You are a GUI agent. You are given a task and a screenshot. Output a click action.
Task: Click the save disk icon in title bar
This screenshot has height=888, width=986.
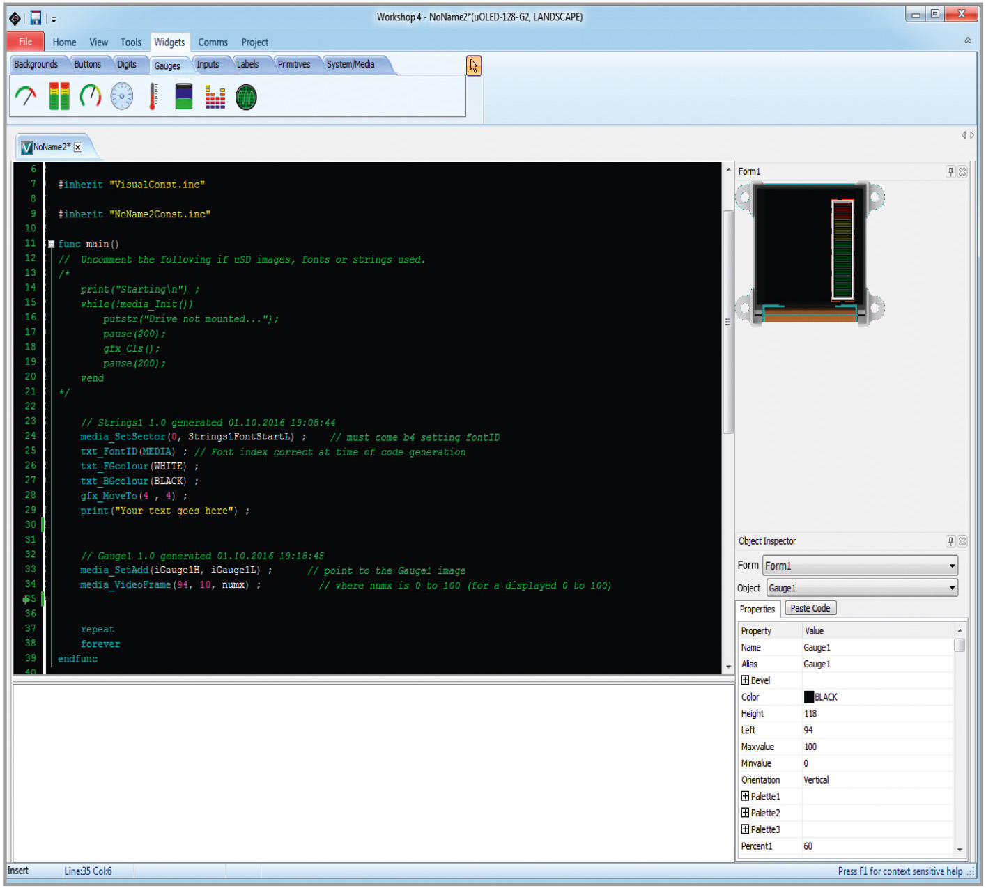tap(36, 18)
